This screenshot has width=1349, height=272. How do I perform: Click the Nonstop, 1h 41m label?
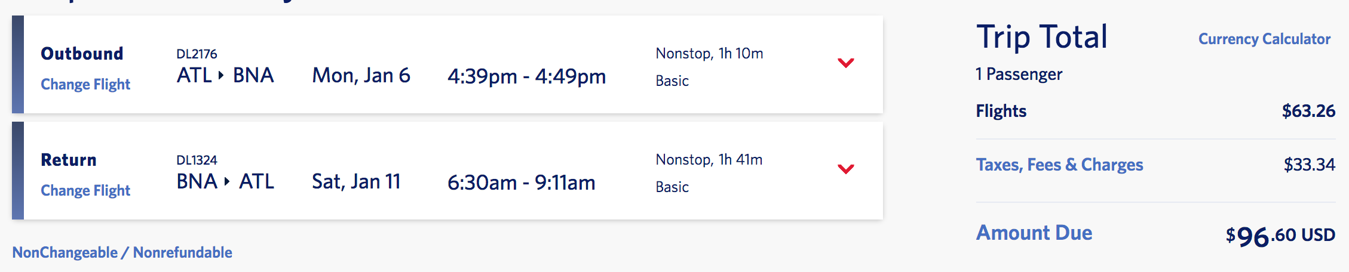[709, 160]
